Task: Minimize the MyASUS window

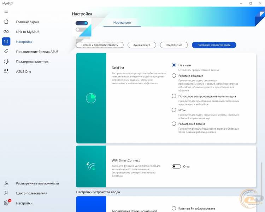Action: coord(241,3)
